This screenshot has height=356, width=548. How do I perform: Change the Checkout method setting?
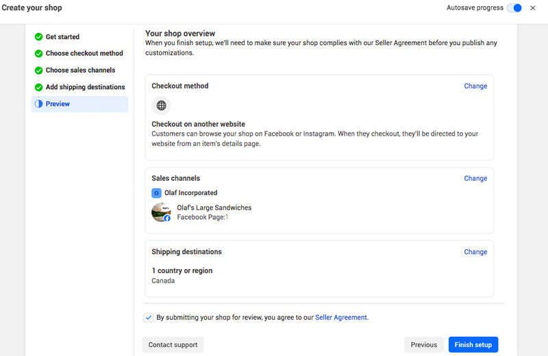[x=475, y=86]
